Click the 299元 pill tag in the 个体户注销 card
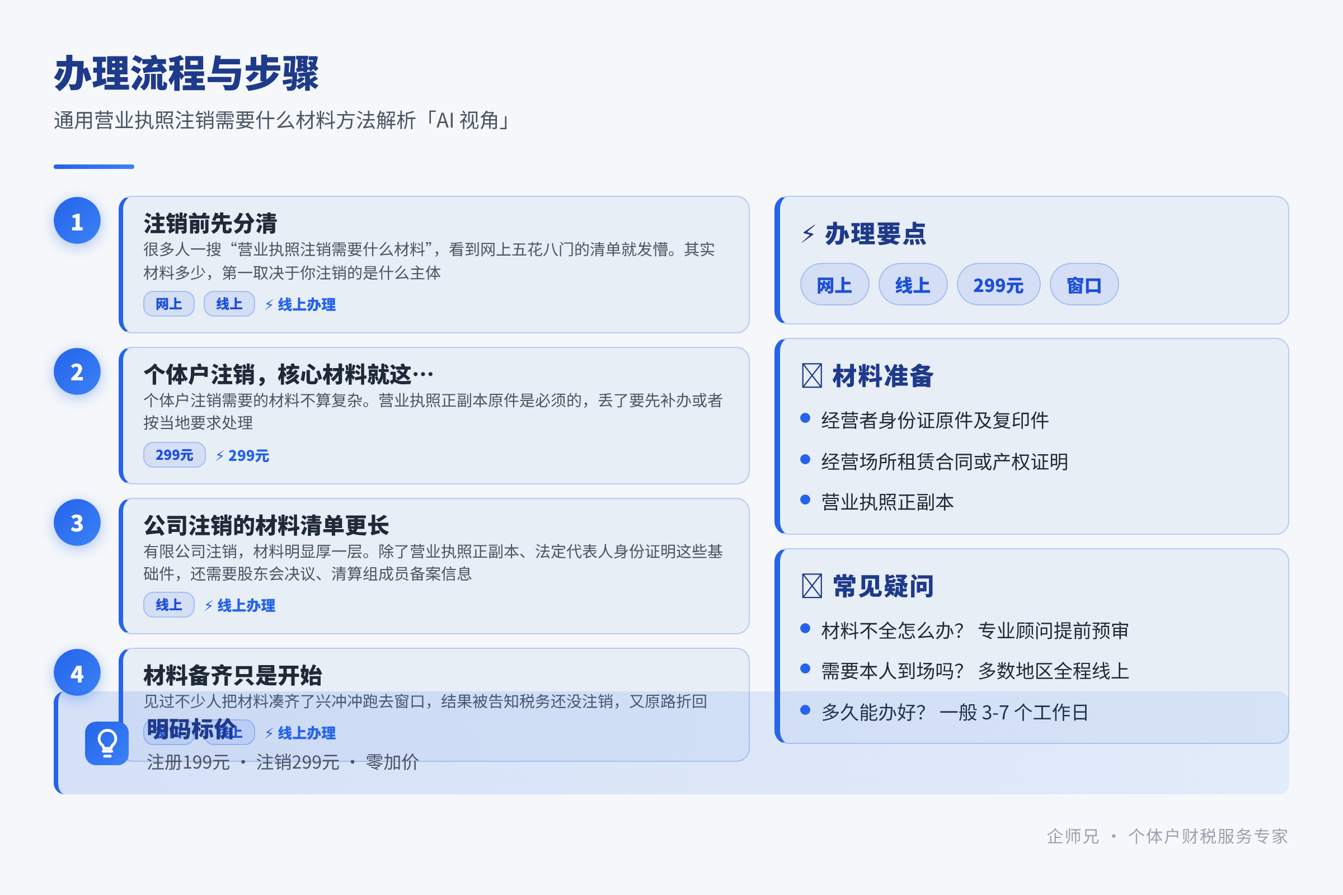1343x895 pixels. 174,455
